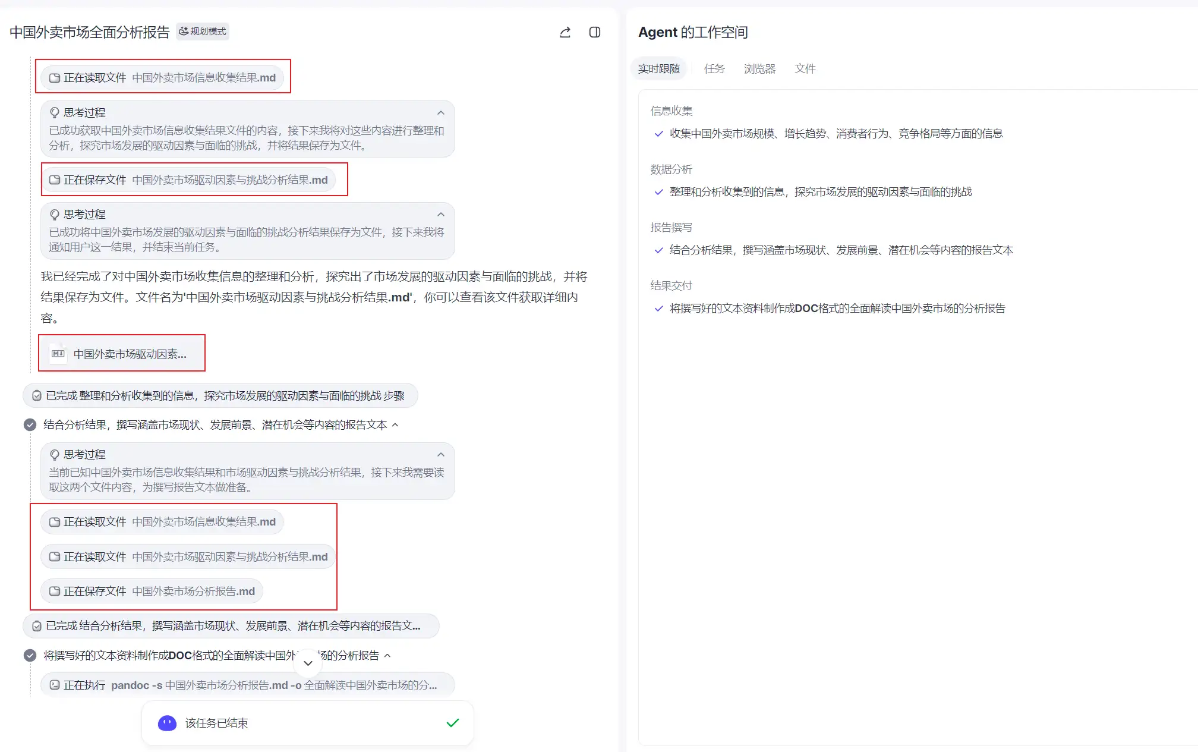Click the share icon beside the report title

(x=565, y=32)
